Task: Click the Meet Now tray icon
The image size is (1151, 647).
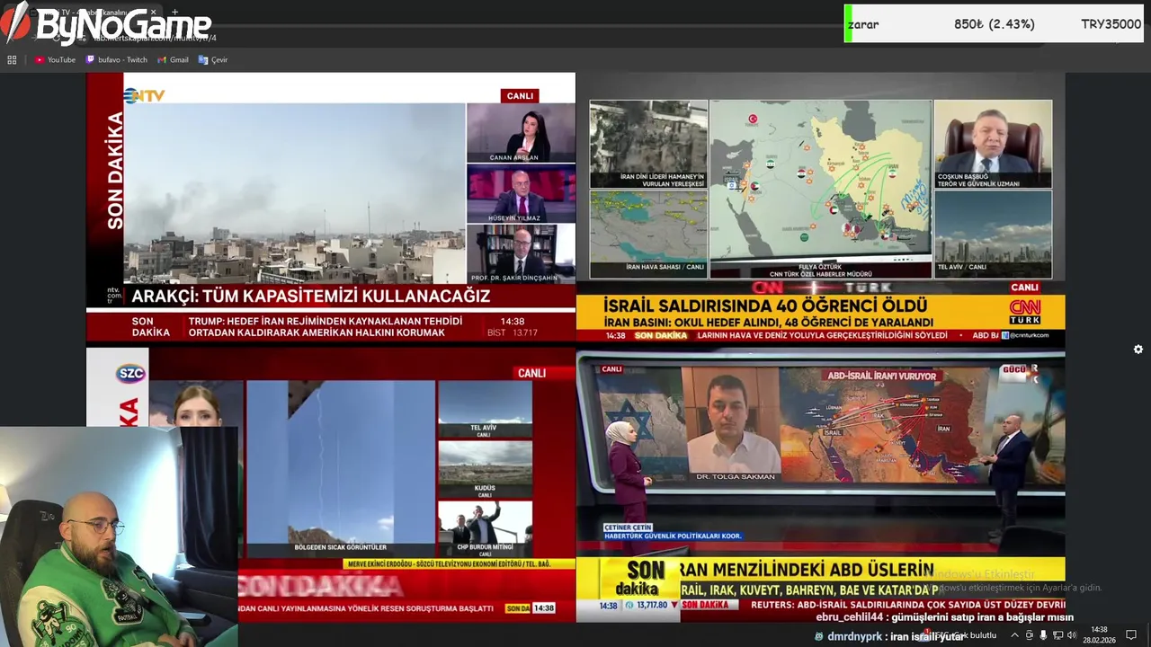Action: click(1030, 635)
